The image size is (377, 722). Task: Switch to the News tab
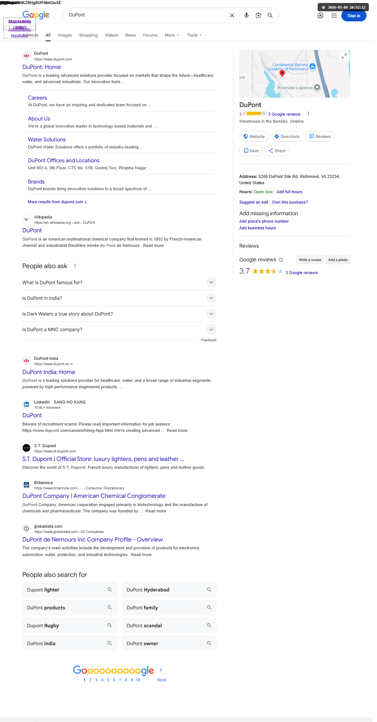pos(130,35)
